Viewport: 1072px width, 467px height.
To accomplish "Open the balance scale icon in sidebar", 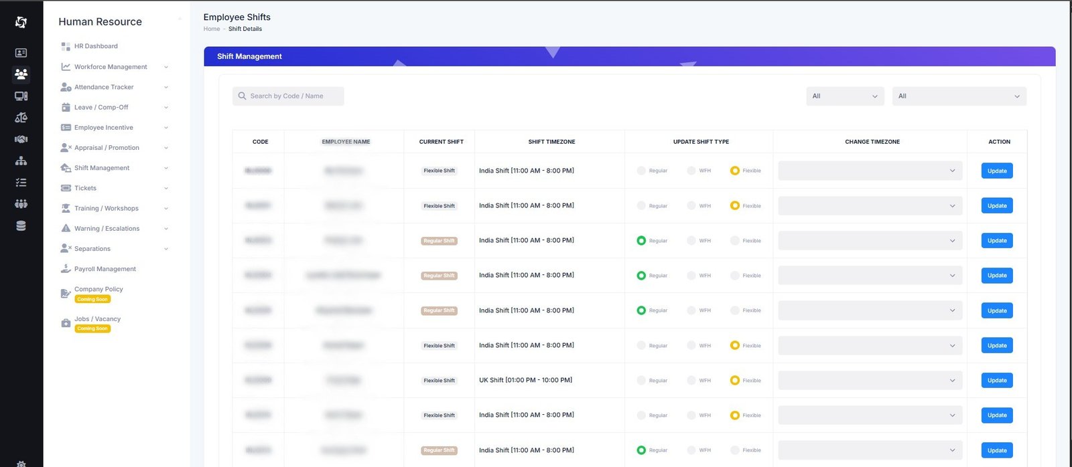I will point(21,118).
